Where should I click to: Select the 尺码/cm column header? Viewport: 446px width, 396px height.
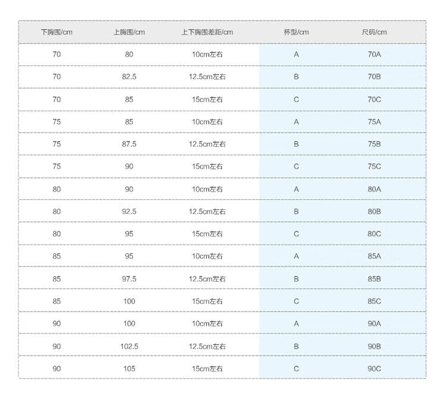point(374,32)
